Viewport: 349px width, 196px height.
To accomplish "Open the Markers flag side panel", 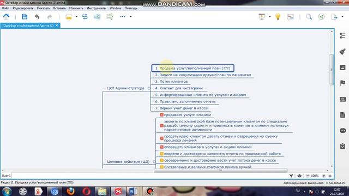I will click(x=342, y=83).
